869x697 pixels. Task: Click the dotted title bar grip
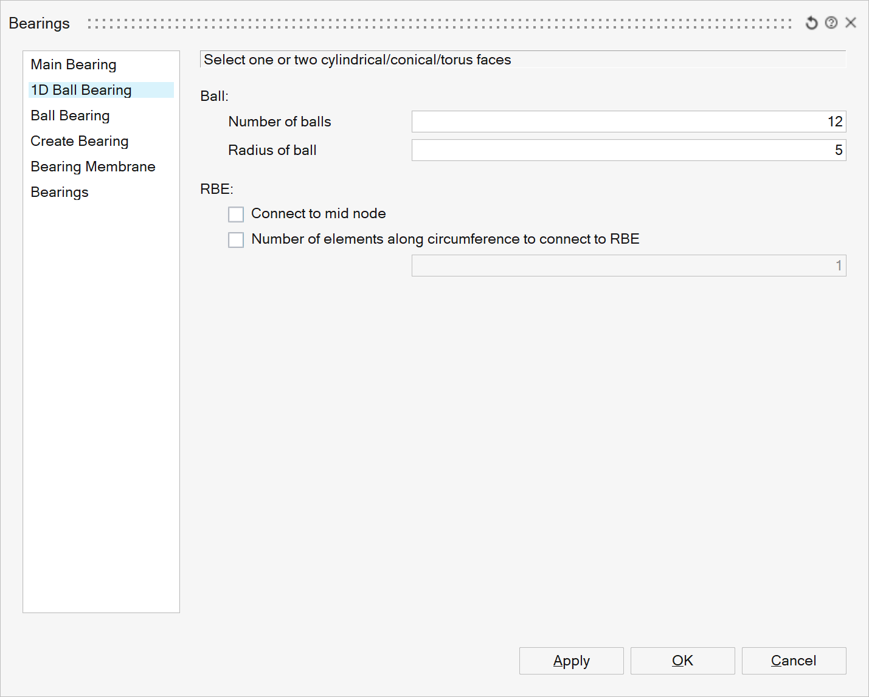click(x=439, y=23)
